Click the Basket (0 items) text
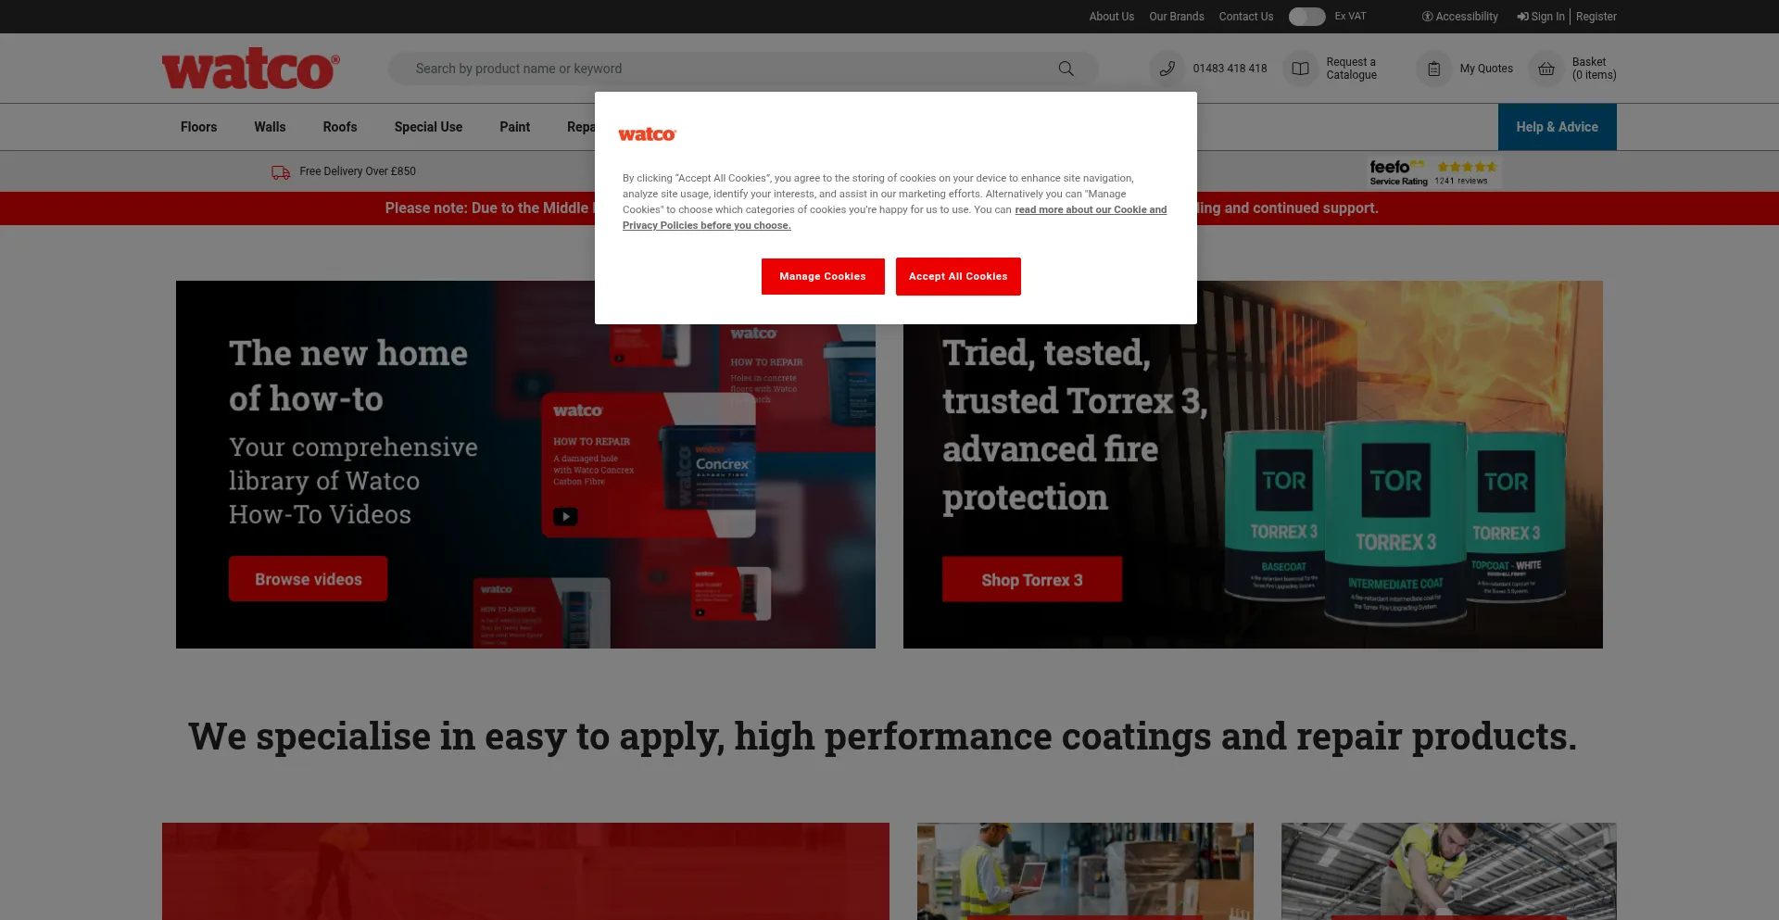This screenshot has height=920, width=1779. coord(1594,69)
